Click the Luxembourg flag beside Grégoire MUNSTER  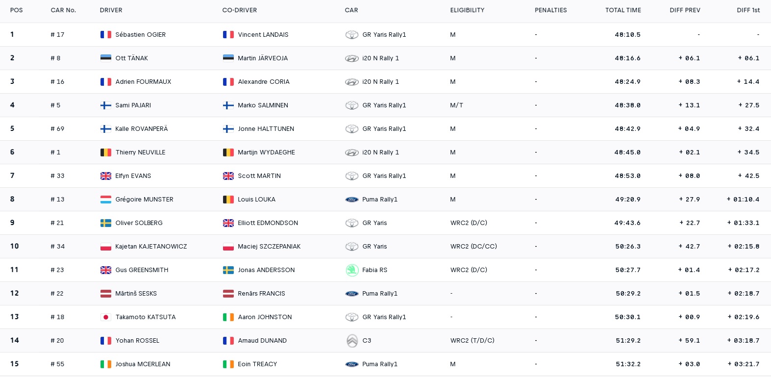click(105, 200)
